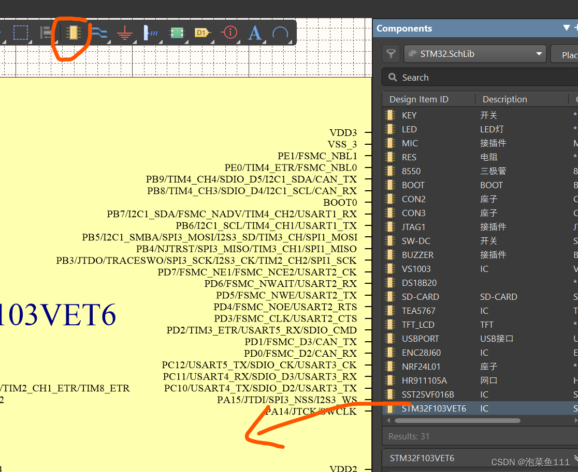
Task: Select the BOOT component row
Action: pyautogui.click(x=480, y=185)
